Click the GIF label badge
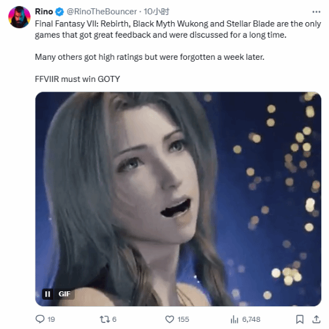This screenshot has height=329, width=329. [64, 294]
